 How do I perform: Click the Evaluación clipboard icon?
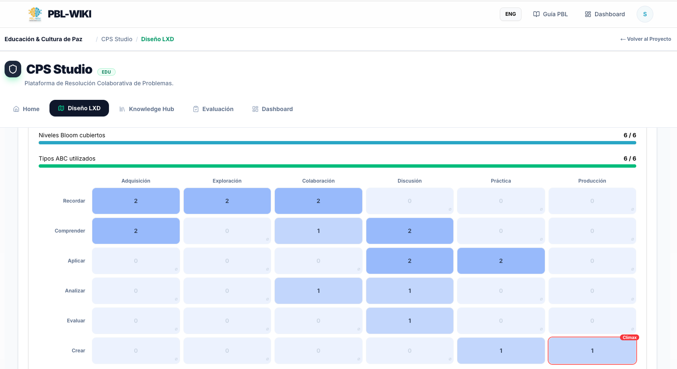196,109
